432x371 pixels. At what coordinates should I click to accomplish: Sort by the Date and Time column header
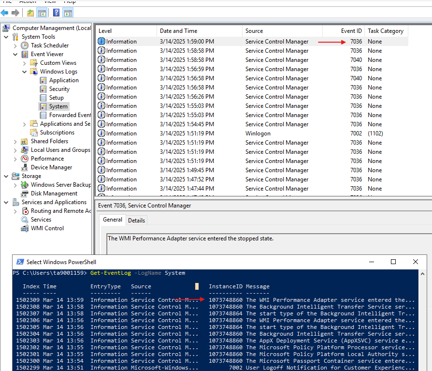(x=178, y=31)
